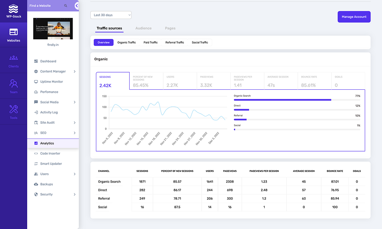Image resolution: width=382 pixels, height=229 pixels.
Task: Click the Manage Account button
Action: tap(354, 17)
